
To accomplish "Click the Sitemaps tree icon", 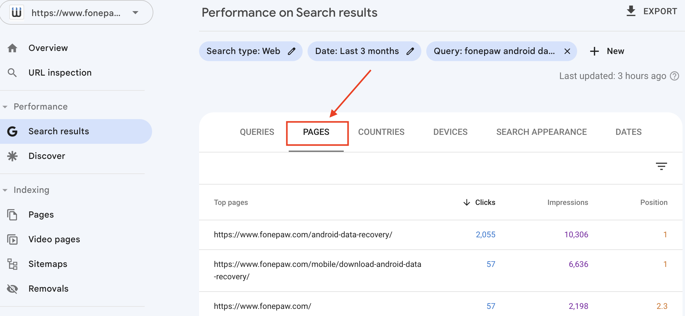I will click(12, 264).
